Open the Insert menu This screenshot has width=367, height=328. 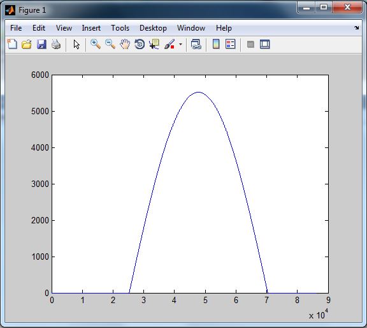coord(91,28)
